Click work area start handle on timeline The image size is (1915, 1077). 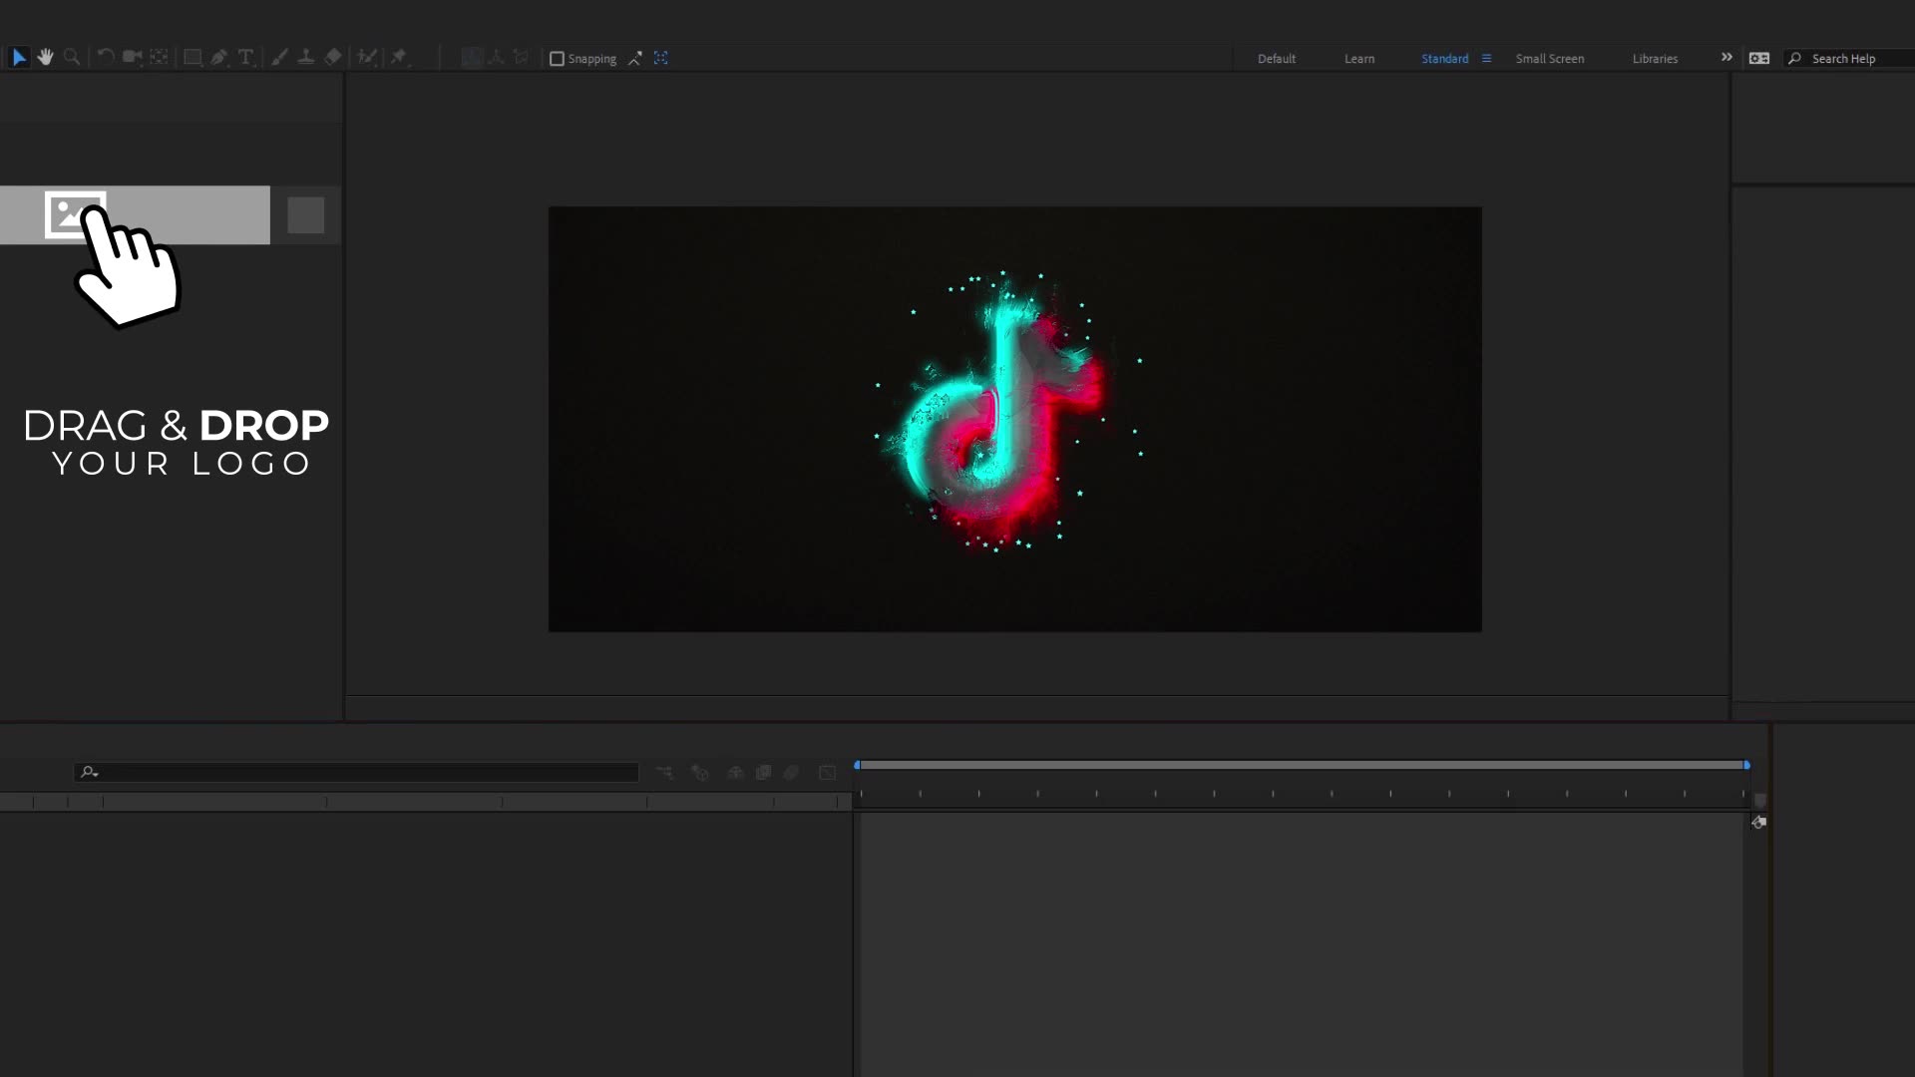coord(857,765)
